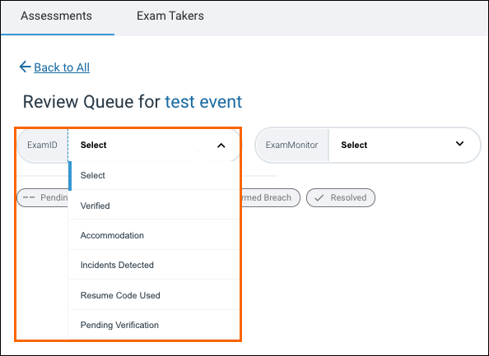The height and width of the screenshot is (356, 489).
Task: Select Incidents Detected option
Action: click(x=155, y=265)
